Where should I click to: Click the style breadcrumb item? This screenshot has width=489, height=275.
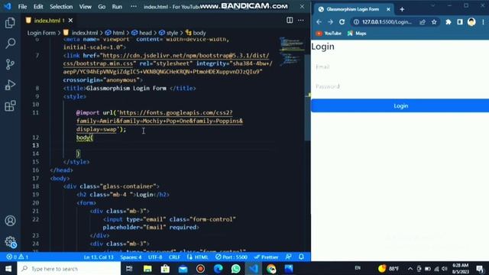[x=168, y=33]
